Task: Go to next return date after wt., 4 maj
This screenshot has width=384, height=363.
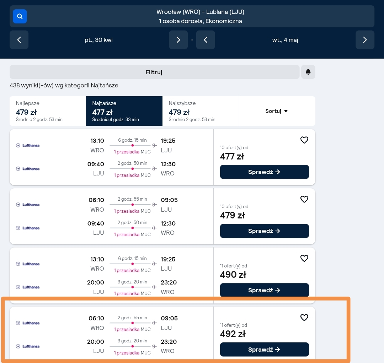Action: [x=365, y=40]
